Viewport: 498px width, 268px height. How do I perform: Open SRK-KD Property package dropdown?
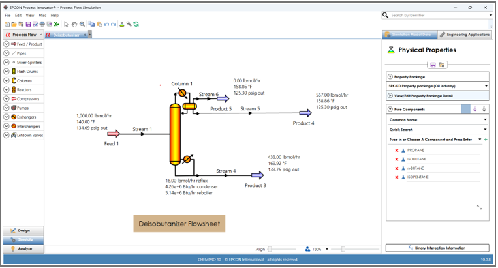(486, 86)
